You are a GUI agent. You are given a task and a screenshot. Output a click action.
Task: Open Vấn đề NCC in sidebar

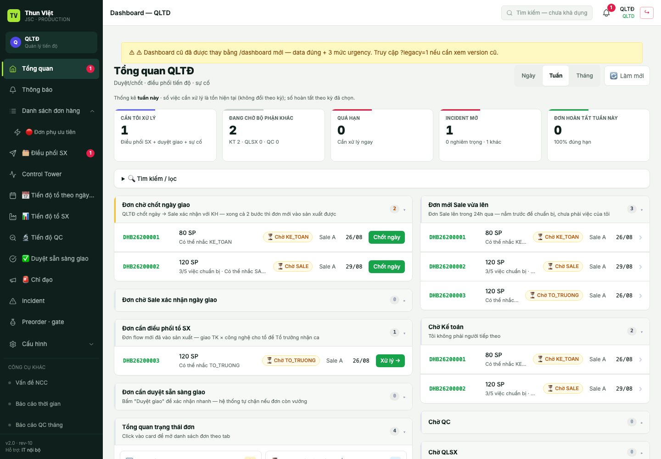[x=51, y=383]
